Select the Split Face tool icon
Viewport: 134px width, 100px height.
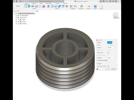pyautogui.click(x=63, y=6)
